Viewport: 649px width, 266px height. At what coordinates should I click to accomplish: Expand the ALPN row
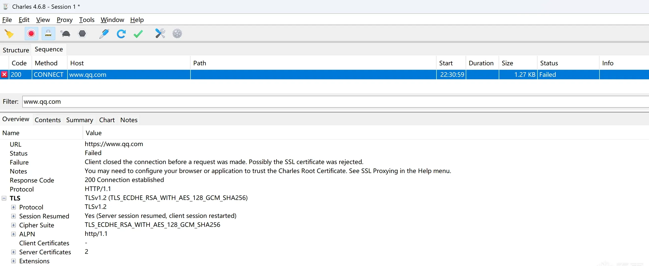(13, 234)
